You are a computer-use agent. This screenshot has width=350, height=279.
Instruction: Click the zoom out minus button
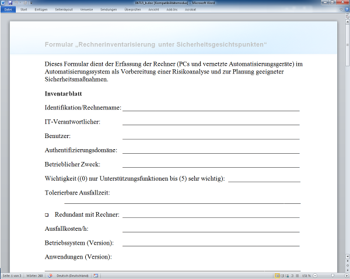tap(314, 276)
